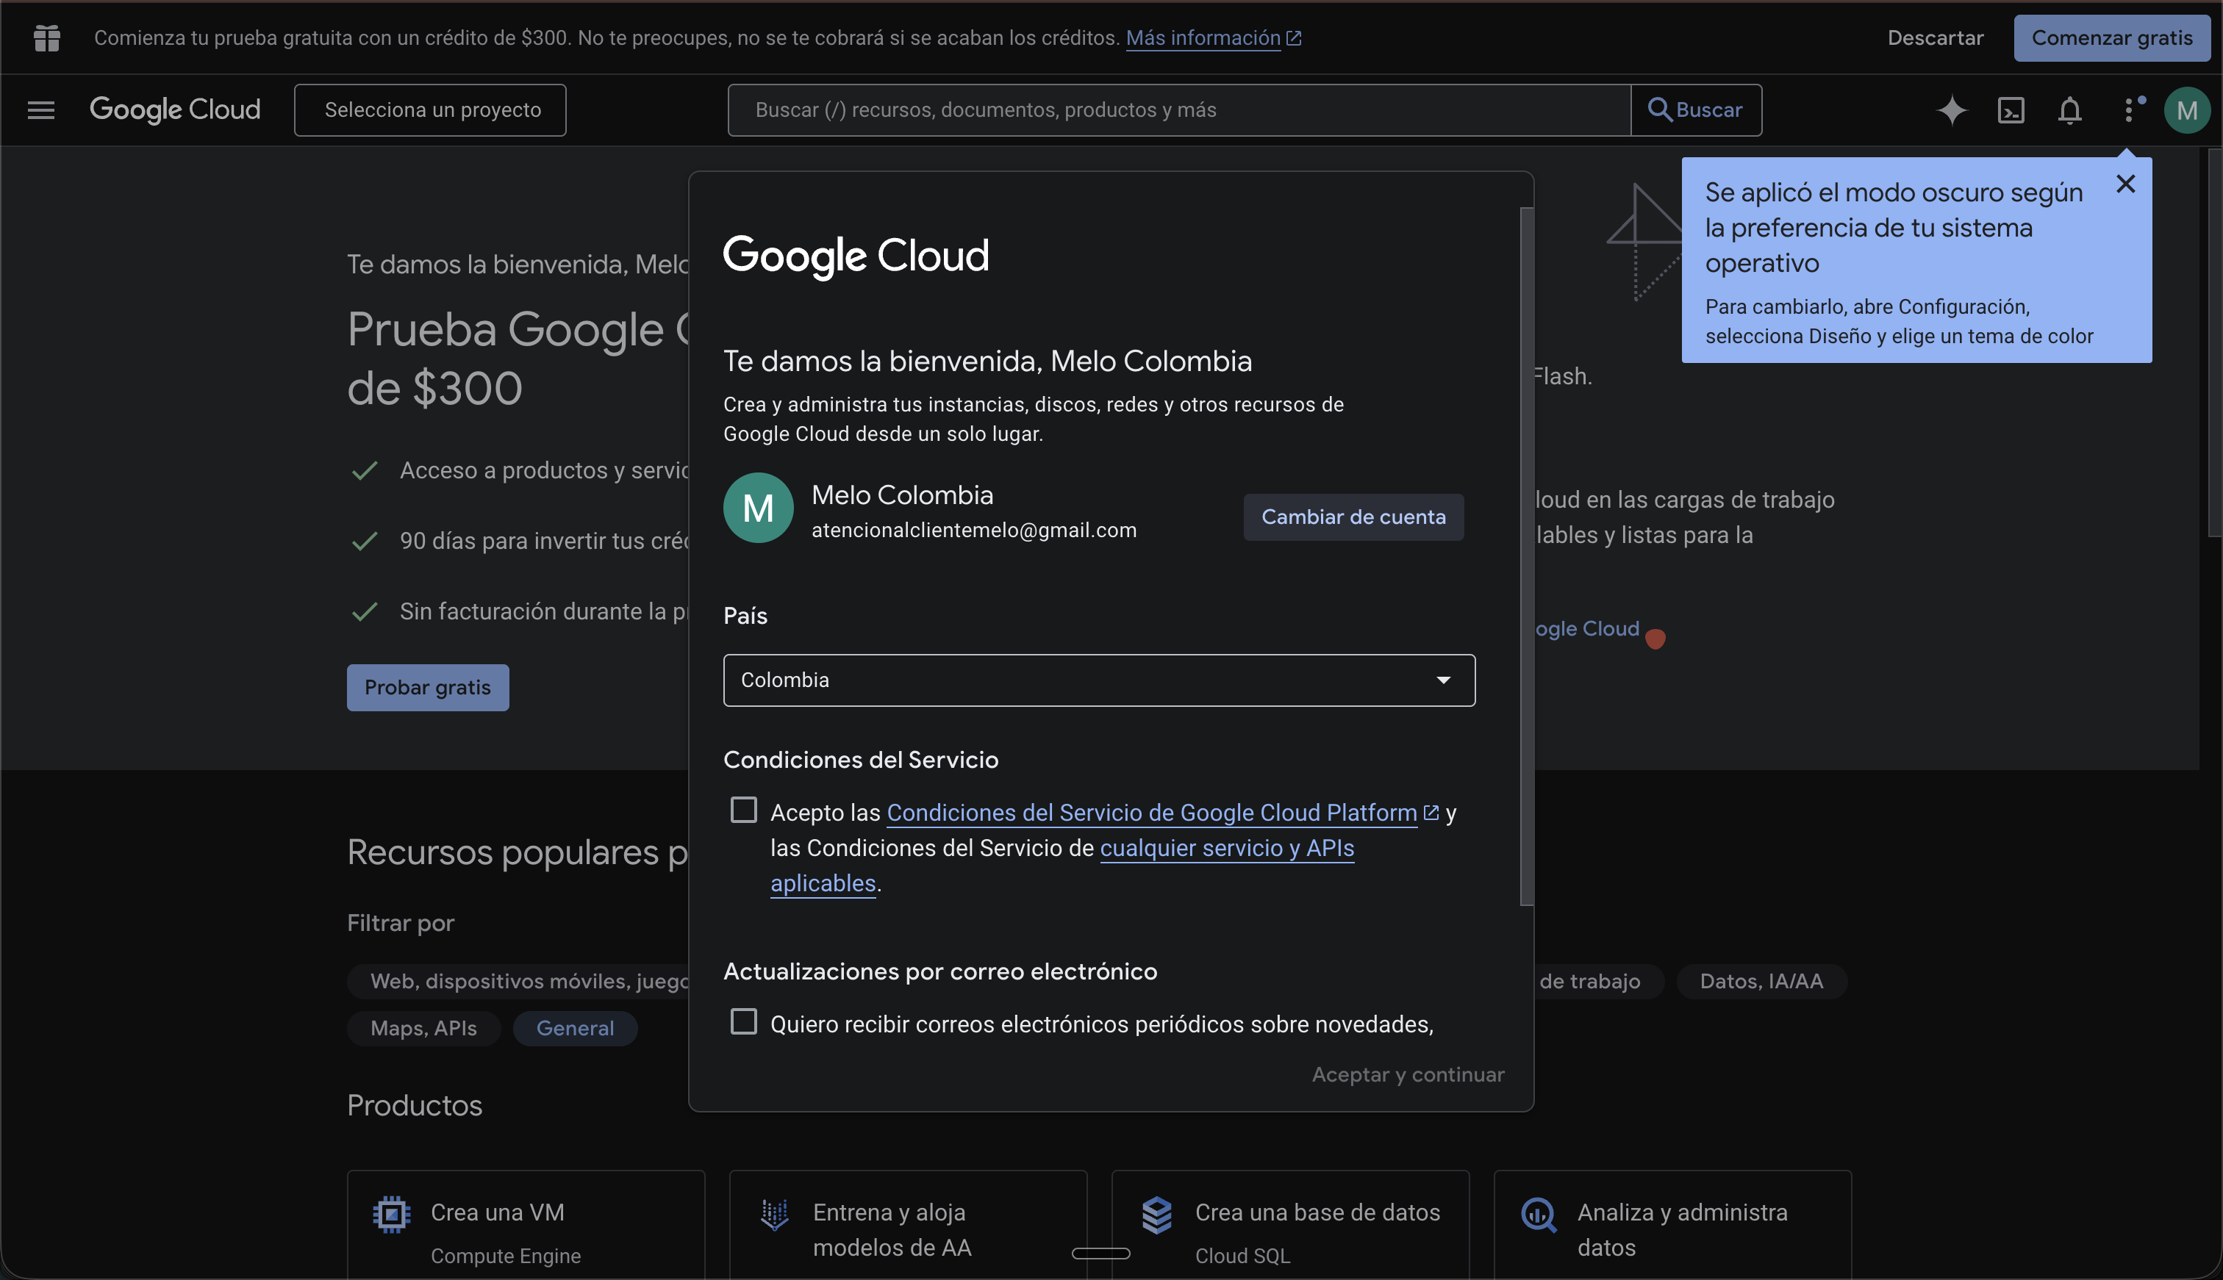The width and height of the screenshot is (2223, 1280).
Task: Open the Google apps grid launcher
Action: 46,37
